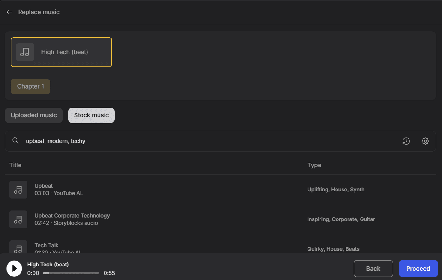Image resolution: width=442 pixels, height=280 pixels.
Task: Click the Upbeat Corporate Technology music icon
Action: 18,219
